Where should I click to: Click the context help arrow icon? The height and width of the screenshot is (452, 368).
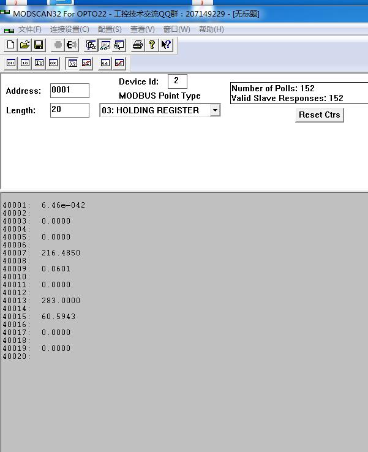[x=166, y=45]
